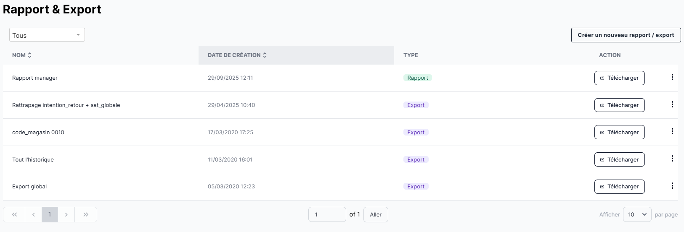Open three-dot menu for Tout l'historique row
This screenshot has height=232, width=684.
click(672, 159)
